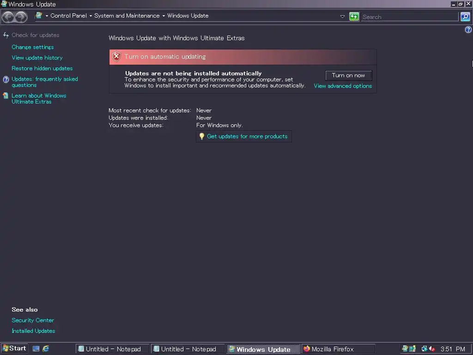Click the icon beside Learn about Ultimate Extras
The image size is (473, 355).
(x=6, y=96)
